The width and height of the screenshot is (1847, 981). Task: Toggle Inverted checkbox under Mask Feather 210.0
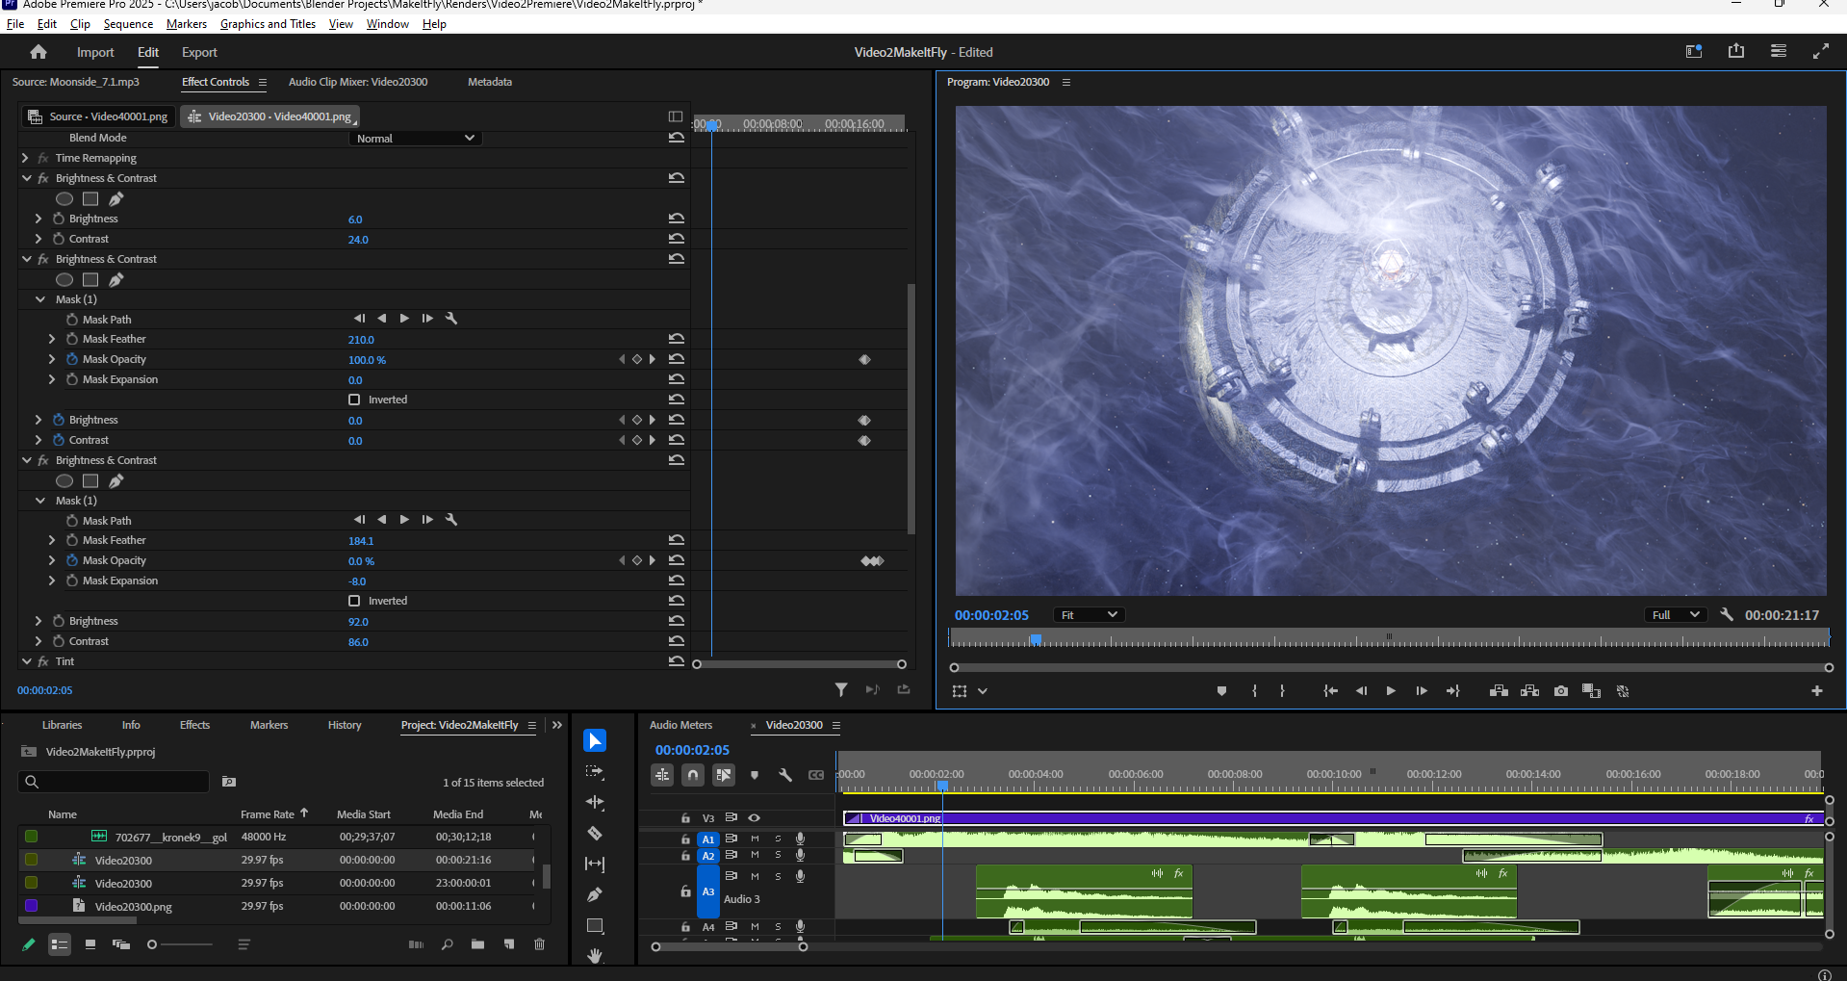[x=354, y=400]
